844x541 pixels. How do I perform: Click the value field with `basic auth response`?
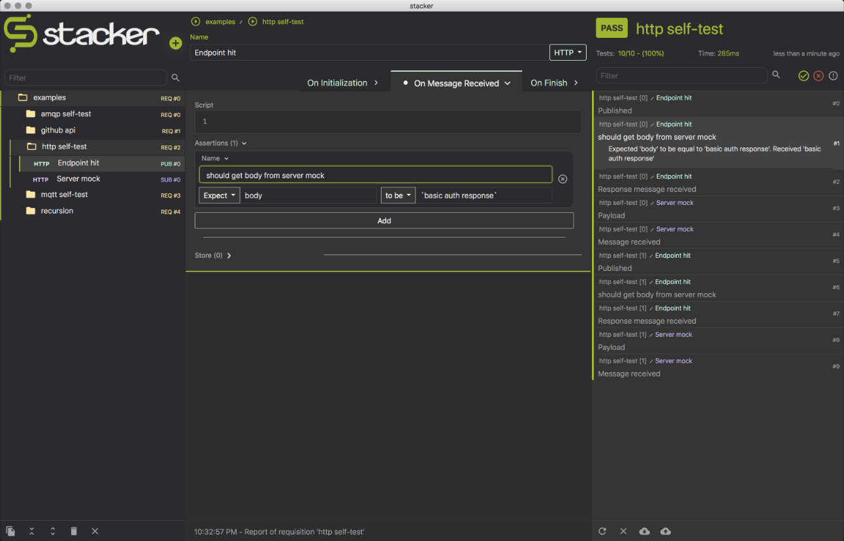point(483,195)
